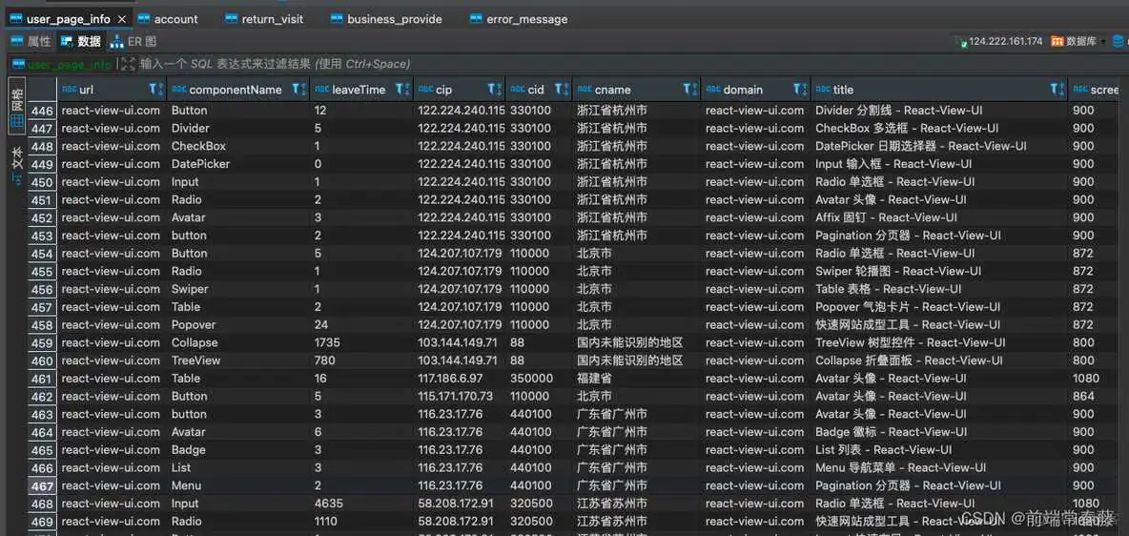
Task: Click the expand filter panel icon
Action: [128, 64]
